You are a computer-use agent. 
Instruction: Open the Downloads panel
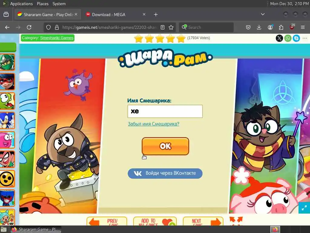click(259, 27)
